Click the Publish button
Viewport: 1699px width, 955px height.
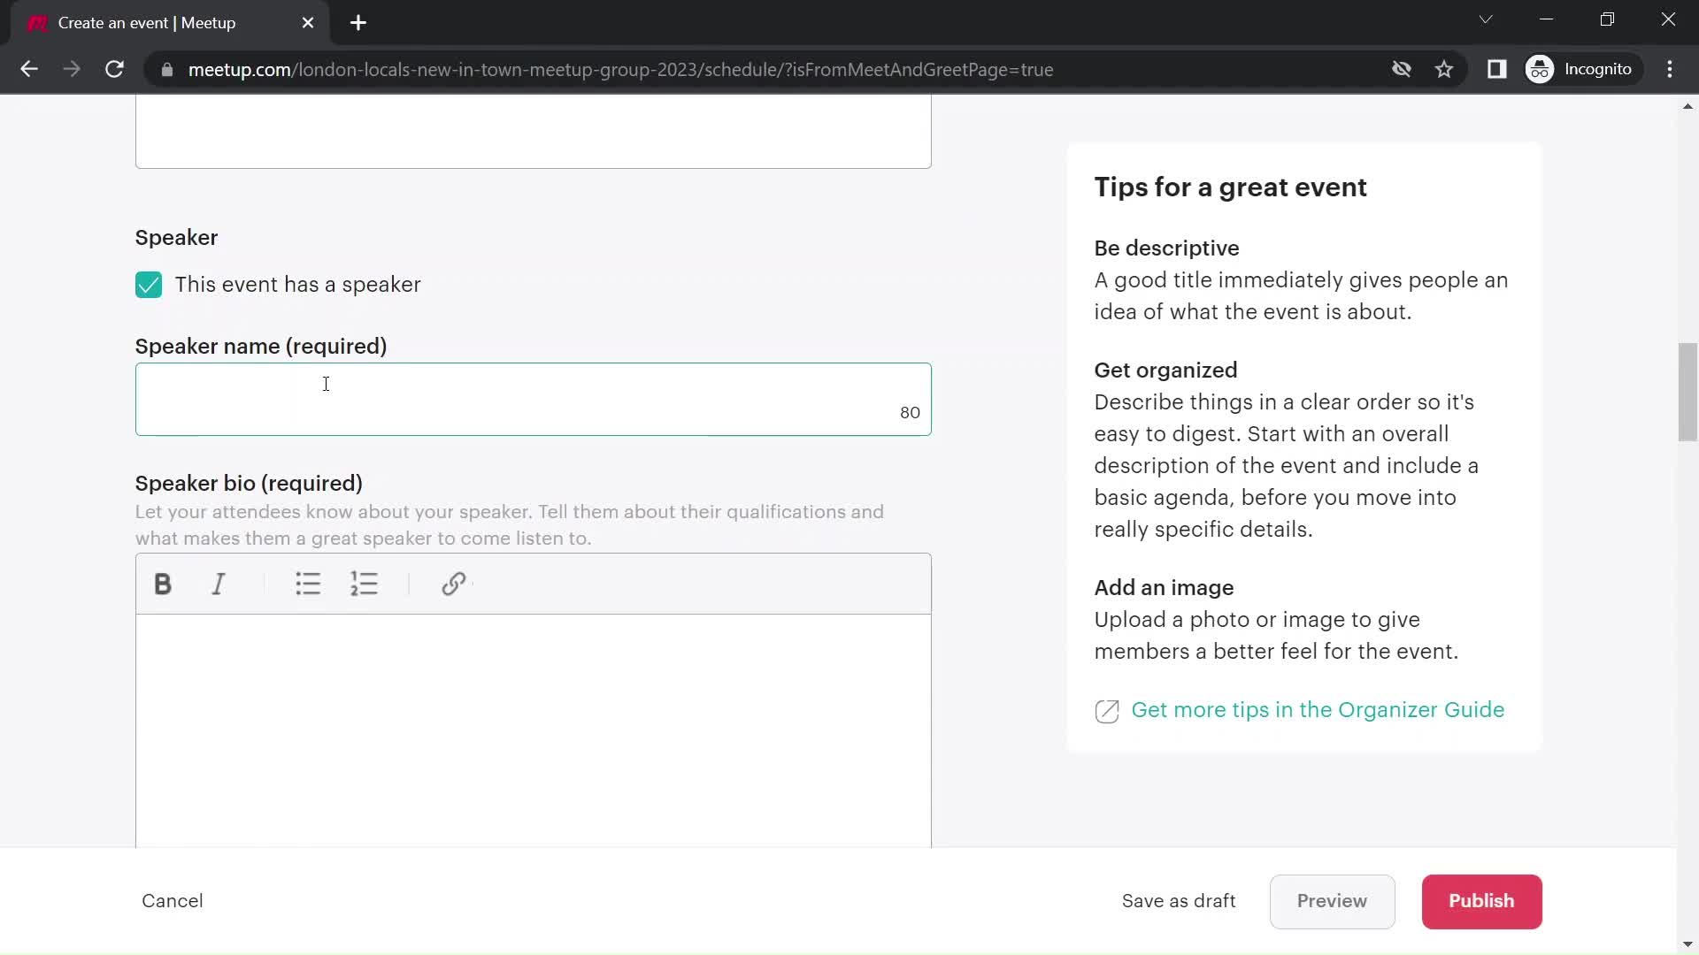click(x=1482, y=900)
